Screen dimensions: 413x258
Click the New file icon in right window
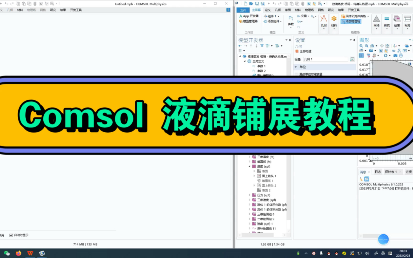click(x=245, y=4)
